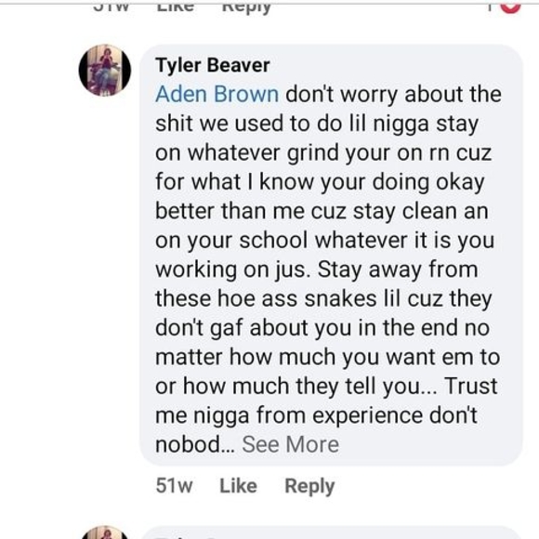This screenshot has width=539, height=539.
Task: Open the Aden Brown mention link
Action: [217, 94]
